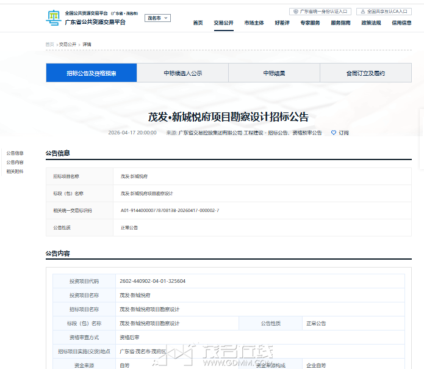Viewport: 424px width, 369px height.
Task: Open the 市场主体 navigation menu
Action: [x=254, y=23]
